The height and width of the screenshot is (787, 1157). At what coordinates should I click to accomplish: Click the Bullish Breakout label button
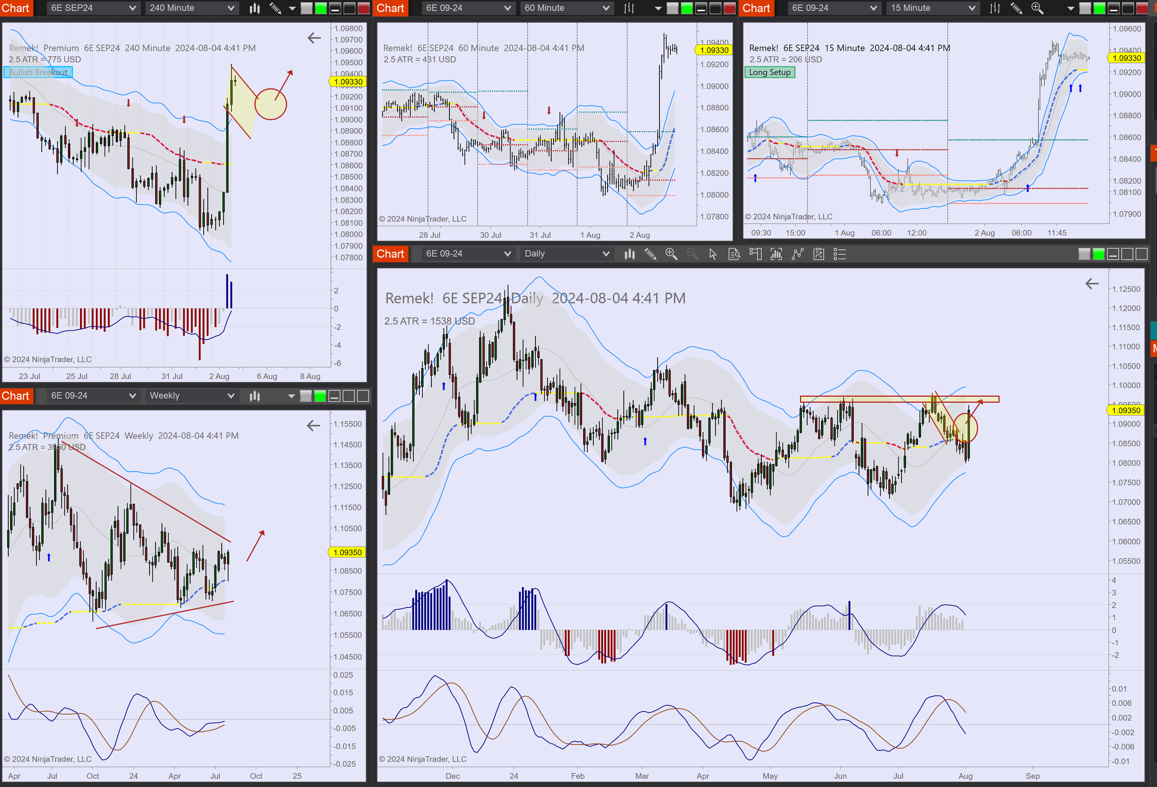[38, 72]
